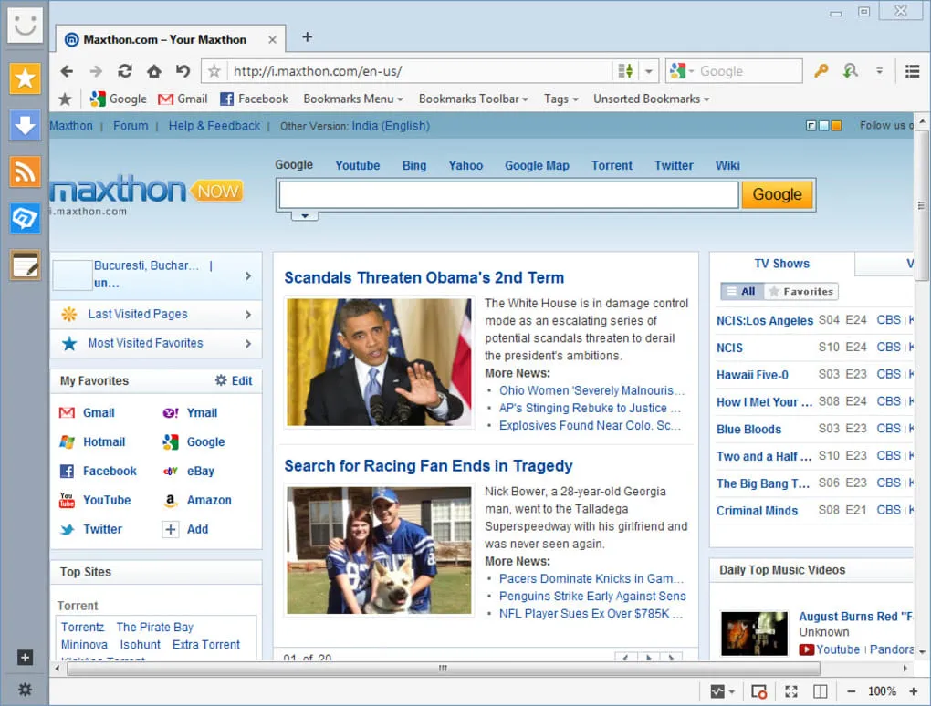Select the orange Favorites star in the sidebar
This screenshot has height=706, width=931.
click(x=25, y=79)
